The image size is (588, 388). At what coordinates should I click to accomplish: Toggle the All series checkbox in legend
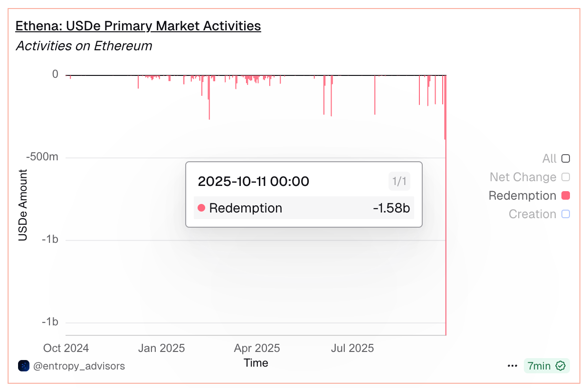565,158
